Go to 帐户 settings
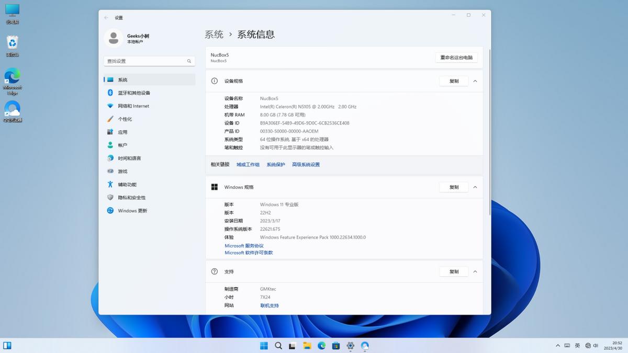Image resolution: width=628 pixels, height=353 pixels. pos(121,145)
